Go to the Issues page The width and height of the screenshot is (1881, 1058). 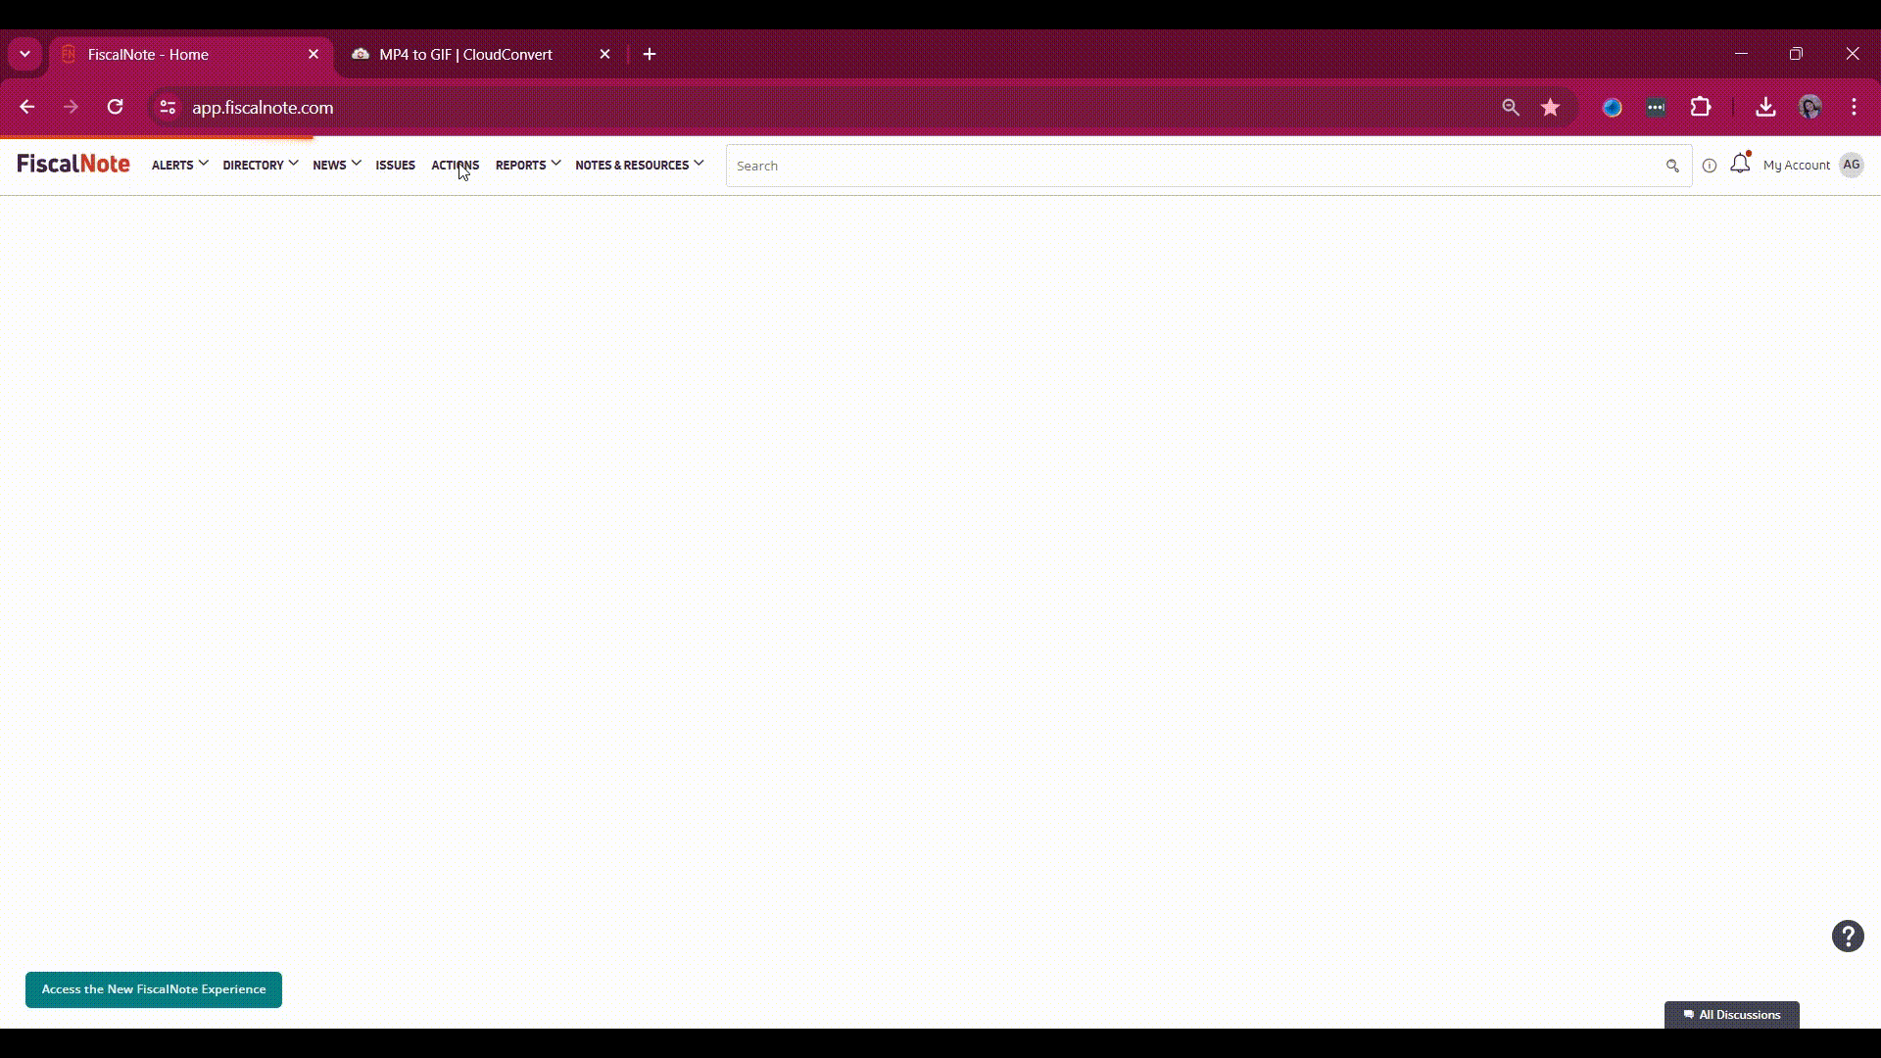point(395,165)
